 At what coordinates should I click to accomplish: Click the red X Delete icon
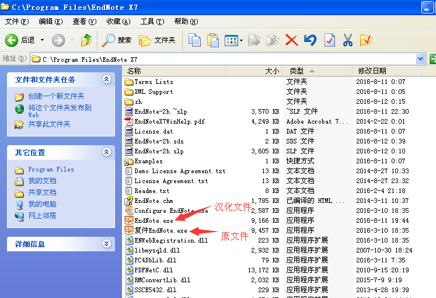[292, 40]
